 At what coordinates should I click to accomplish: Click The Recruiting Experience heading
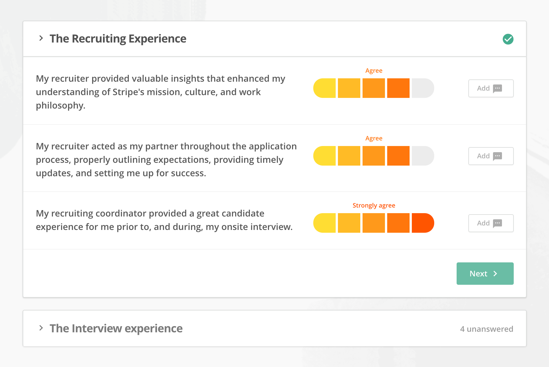118,39
